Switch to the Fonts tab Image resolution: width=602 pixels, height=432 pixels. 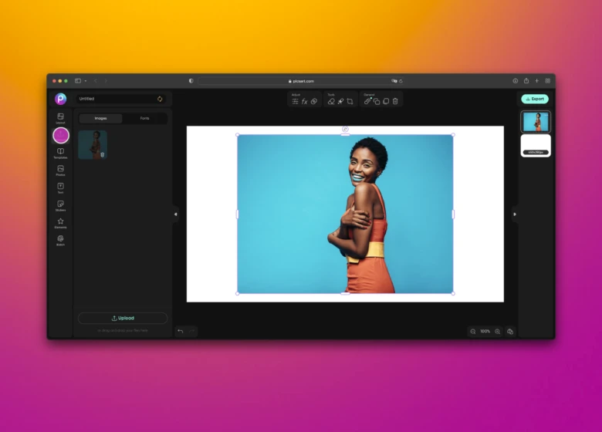144,118
